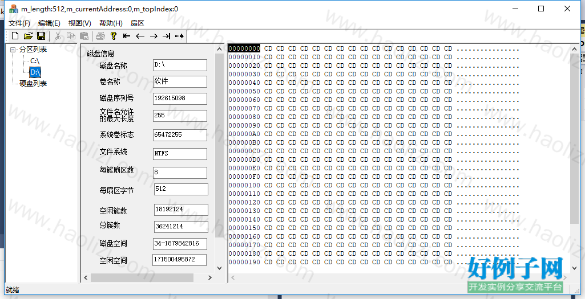Click the application icon in title bar
This screenshot has width=585, height=299.
[x=14, y=9]
